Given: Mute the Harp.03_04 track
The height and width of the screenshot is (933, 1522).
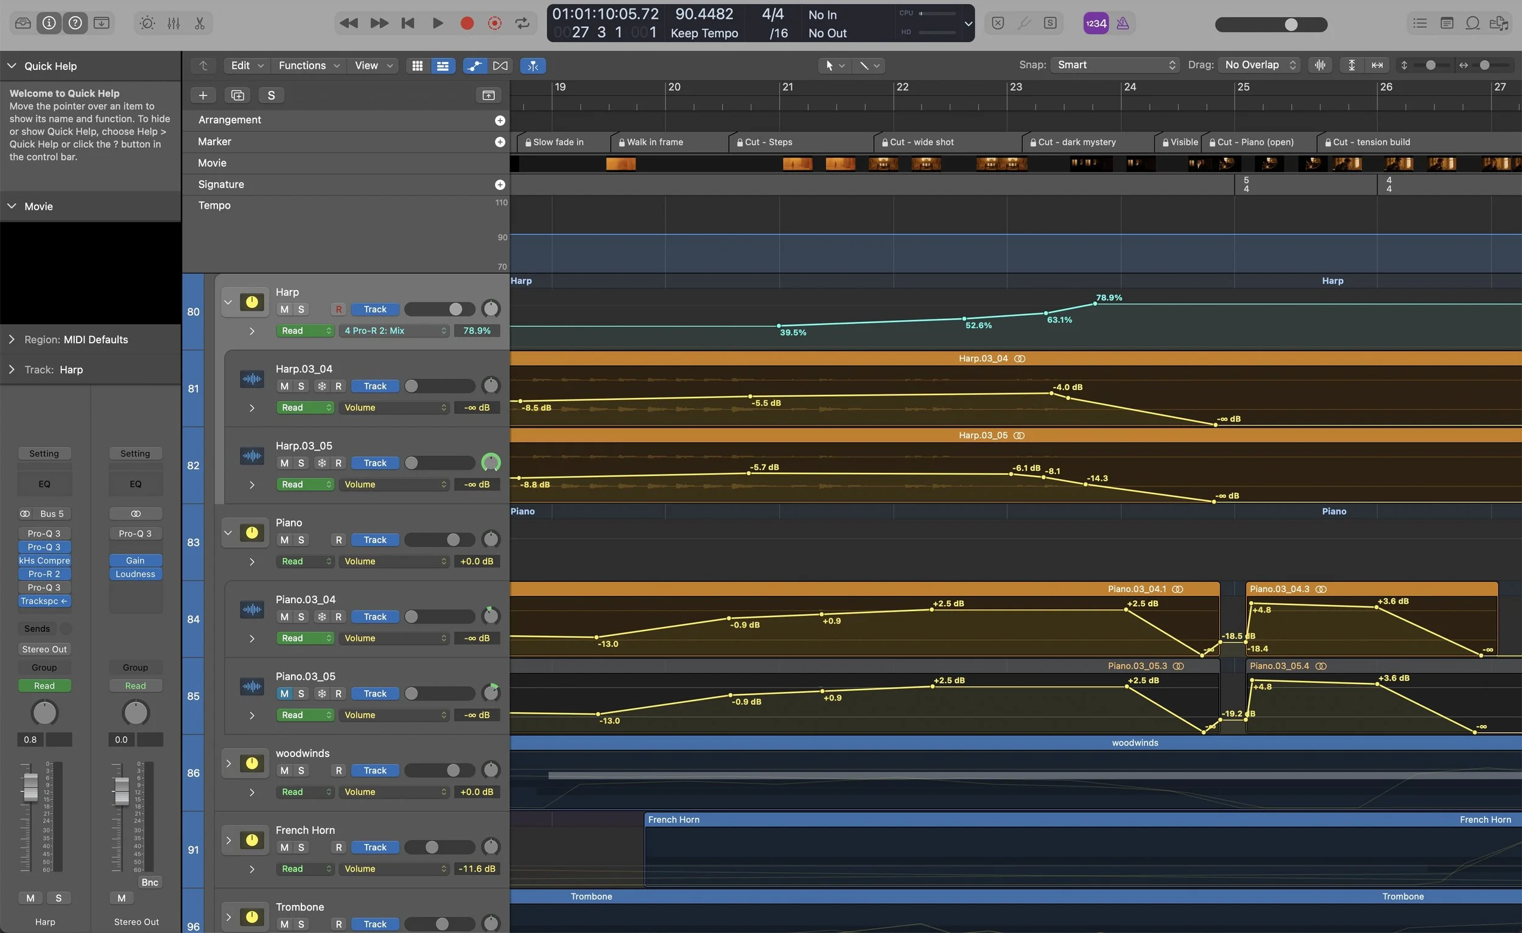Looking at the screenshot, I should pos(284,386).
